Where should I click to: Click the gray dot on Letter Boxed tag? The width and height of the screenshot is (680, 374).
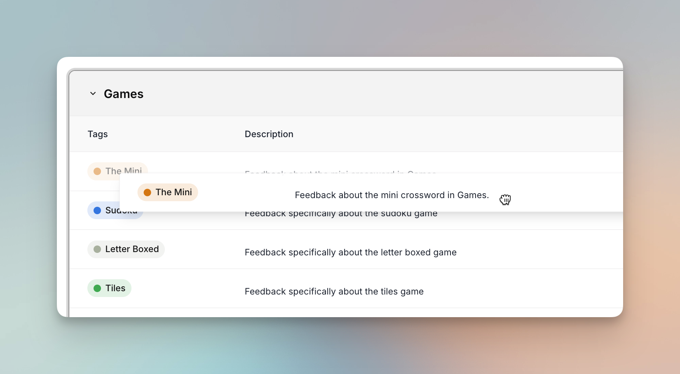[97, 249]
